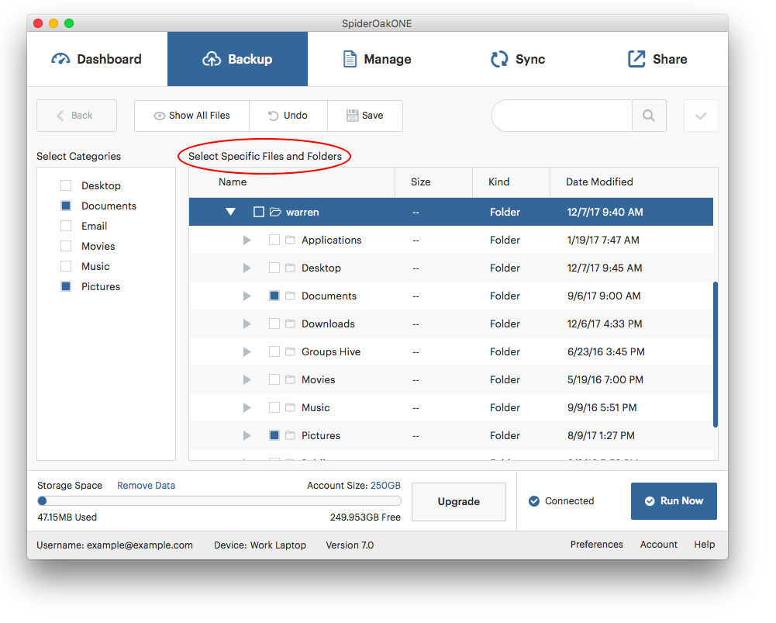Click the eye icon in Show All Files

[x=160, y=116]
